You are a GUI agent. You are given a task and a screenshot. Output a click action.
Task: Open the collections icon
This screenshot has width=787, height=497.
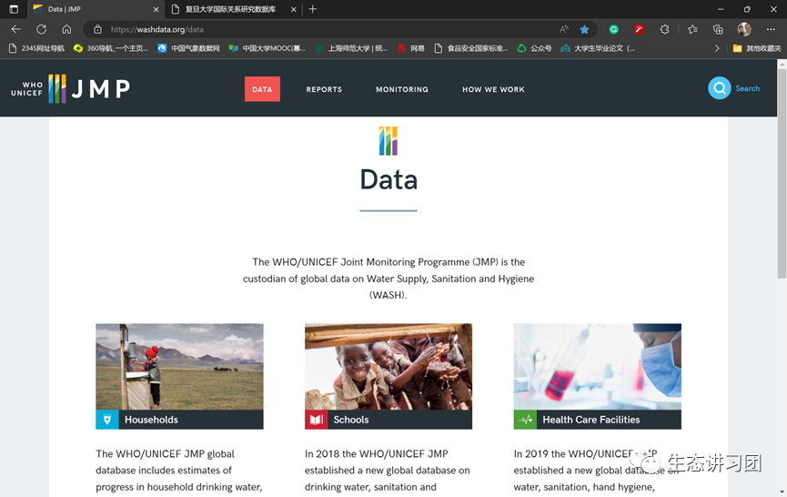718,30
